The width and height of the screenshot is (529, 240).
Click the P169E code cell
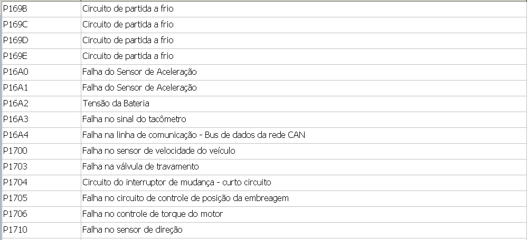click(x=15, y=56)
